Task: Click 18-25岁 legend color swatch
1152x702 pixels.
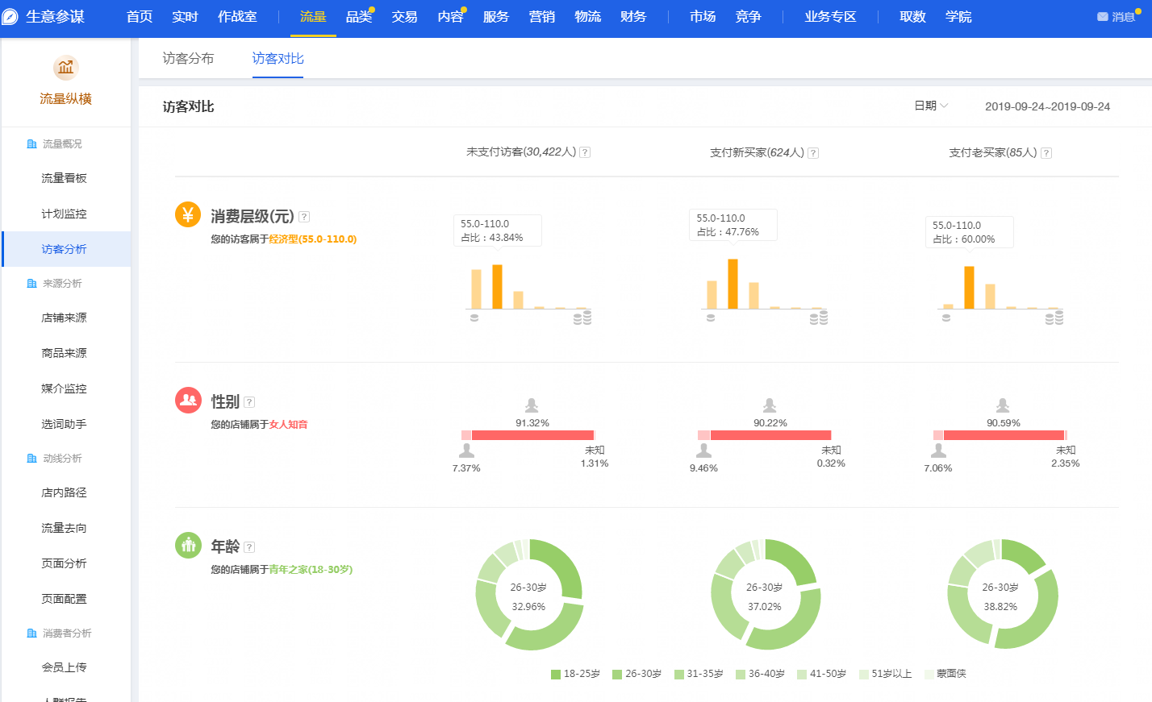Action: [556, 675]
